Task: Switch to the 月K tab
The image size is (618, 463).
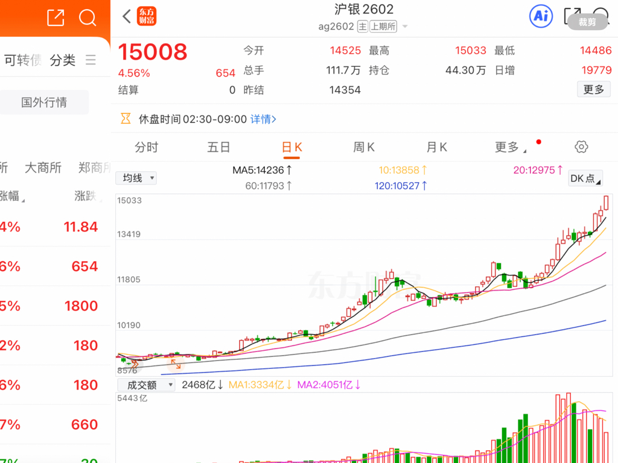Action: [437, 147]
